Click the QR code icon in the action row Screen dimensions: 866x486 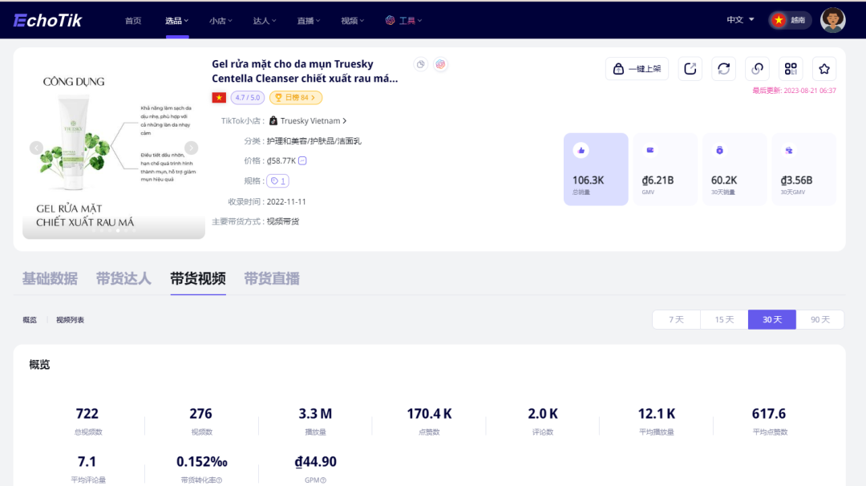tap(791, 69)
